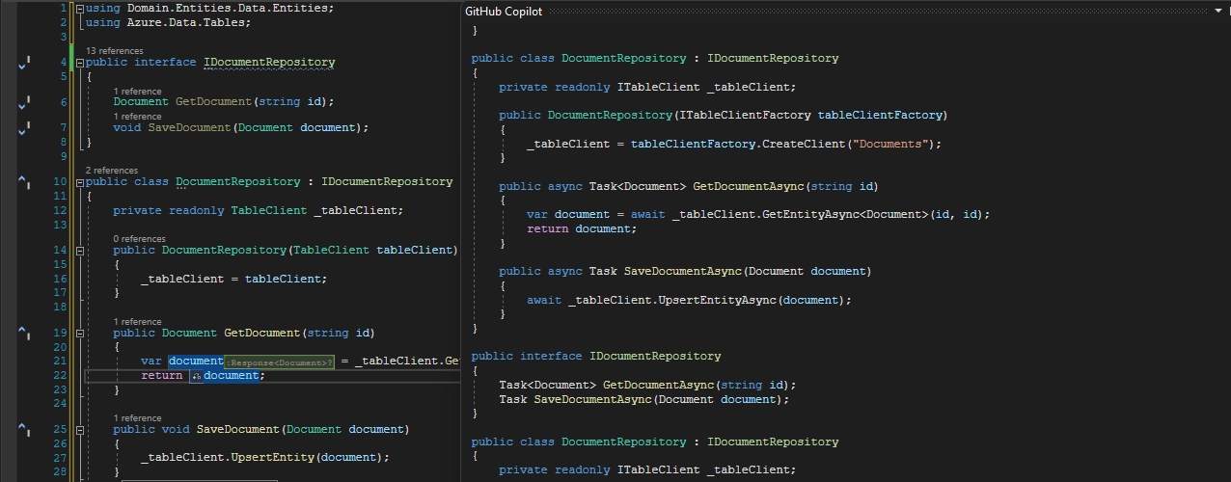Click the inheritance margin icon beside GetDocument line 6
The width and height of the screenshot is (1231, 482).
coord(24,101)
